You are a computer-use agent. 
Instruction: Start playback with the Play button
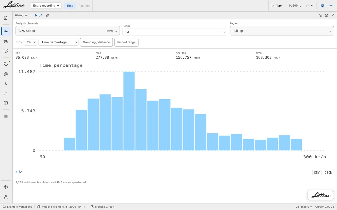[276, 6]
